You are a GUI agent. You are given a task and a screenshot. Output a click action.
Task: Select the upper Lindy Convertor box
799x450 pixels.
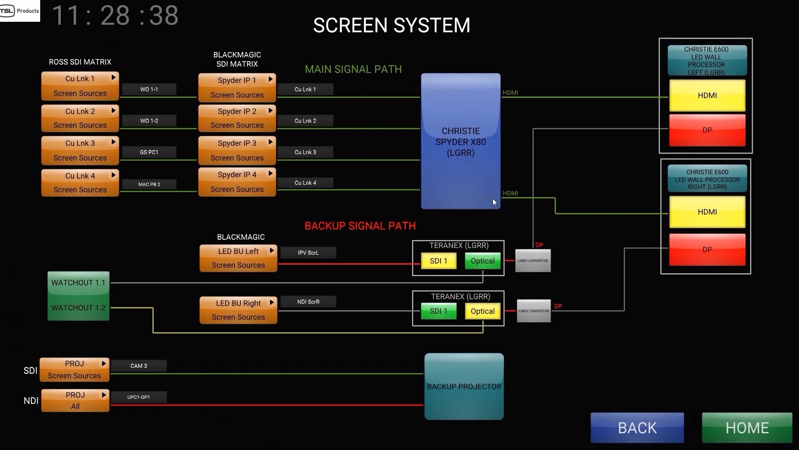pyautogui.click(x=533, y=261)
